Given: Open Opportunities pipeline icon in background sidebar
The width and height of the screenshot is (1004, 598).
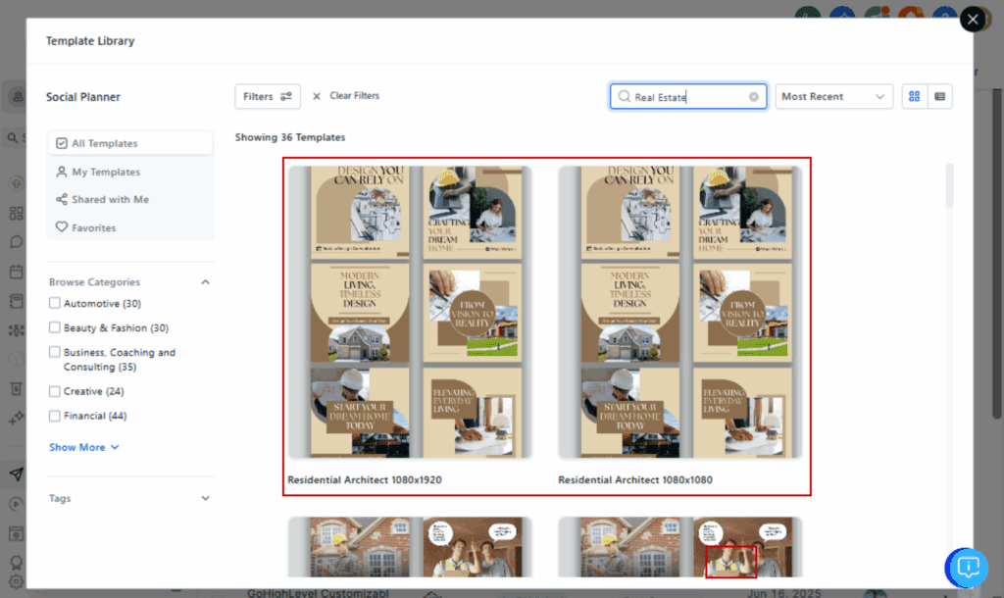Looking at the screenshot, I should tap(16, 330).
